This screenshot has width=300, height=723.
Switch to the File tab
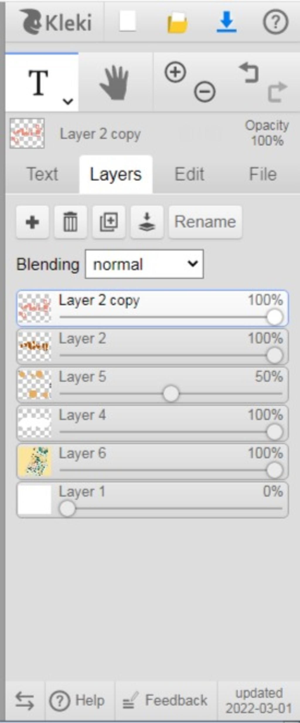(263, 174)
